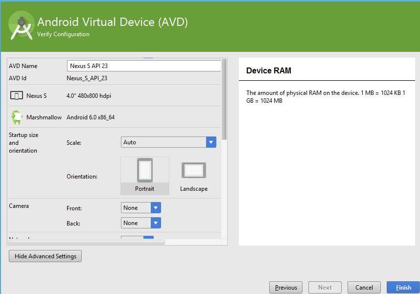The width and height of the screenshot is (420, 294).
Task: Click the Previous button
Action: tap(286, 287)
